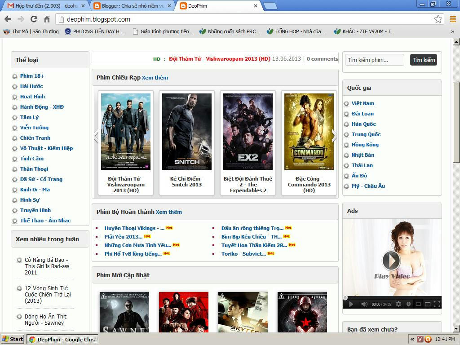
Task: Open the Commando movie poster
Action: [x=309, y=132]
